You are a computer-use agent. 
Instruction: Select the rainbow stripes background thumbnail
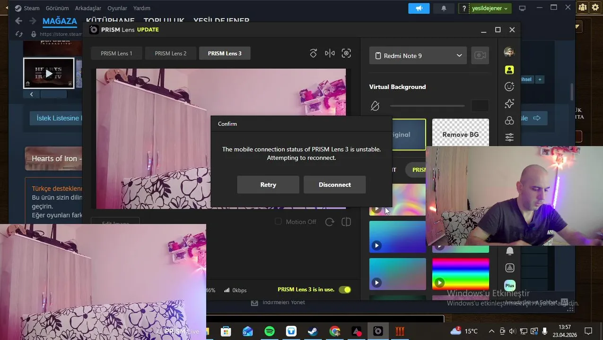pyautogui.click(x=461, y=274)
